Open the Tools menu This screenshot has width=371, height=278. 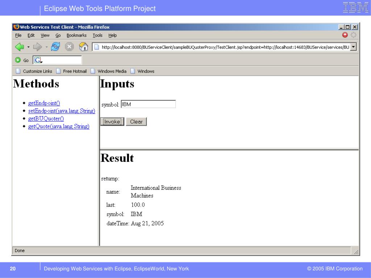[x=97, y=35]
